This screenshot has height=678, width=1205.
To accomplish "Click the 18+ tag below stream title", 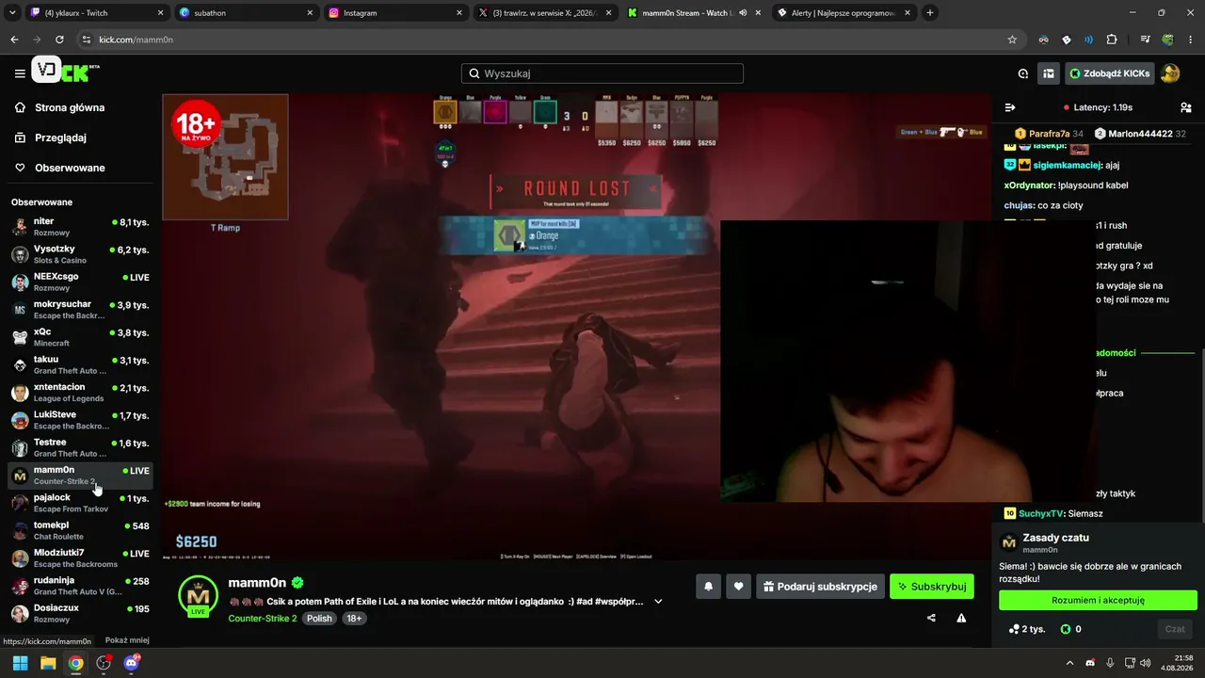I will (x=354, y=619).
